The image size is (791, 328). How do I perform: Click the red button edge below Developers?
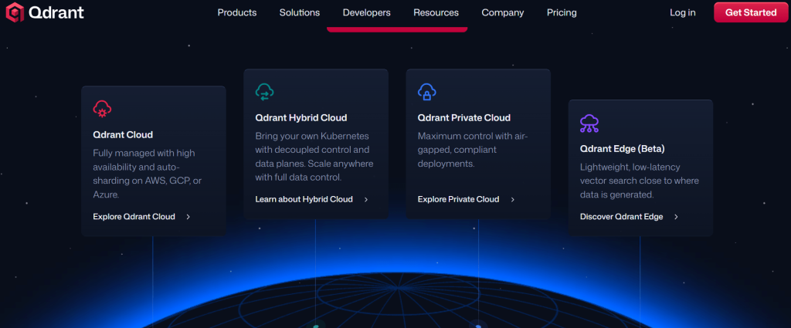(x=397, y=29)
